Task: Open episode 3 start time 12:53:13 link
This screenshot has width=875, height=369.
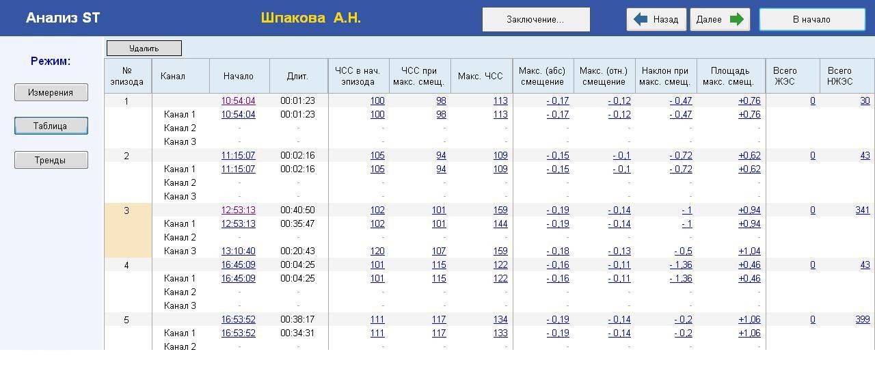Action: pyautogui.click(x=238, y=210)
